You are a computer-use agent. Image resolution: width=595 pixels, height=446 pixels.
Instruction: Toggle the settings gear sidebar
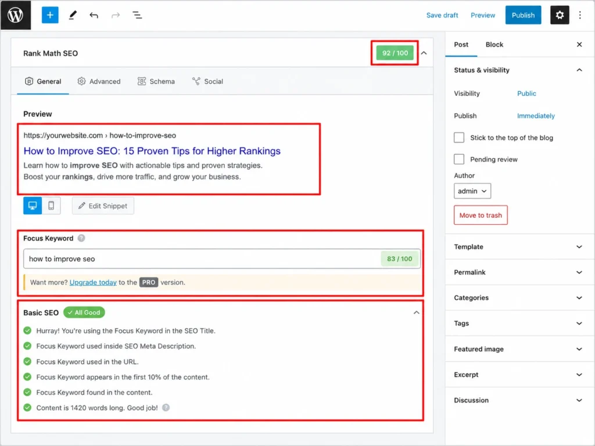pos(560,15)
